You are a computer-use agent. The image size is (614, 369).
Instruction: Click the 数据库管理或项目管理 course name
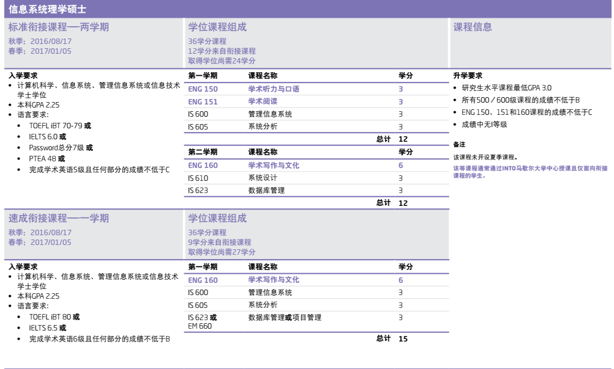coord(285,318)
